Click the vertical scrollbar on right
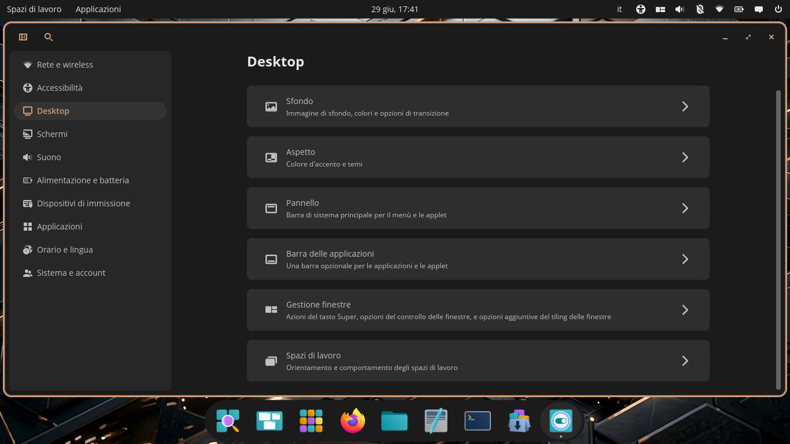 coord(778,240)
